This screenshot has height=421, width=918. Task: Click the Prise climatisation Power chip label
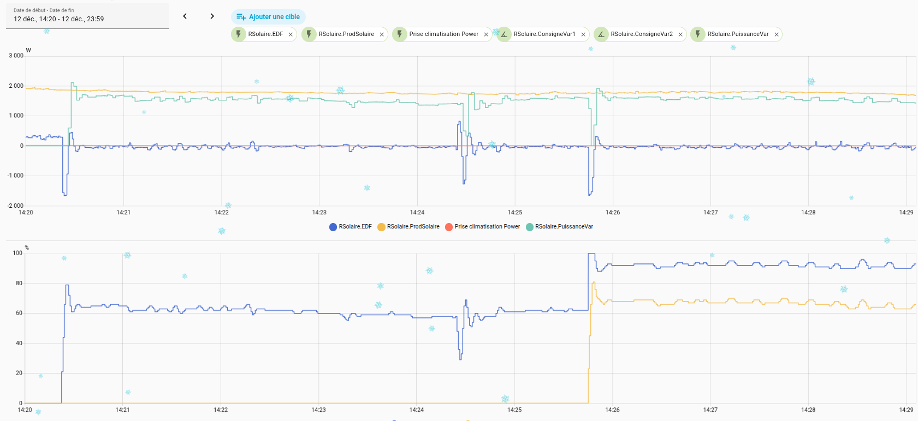tap(443, 34)
